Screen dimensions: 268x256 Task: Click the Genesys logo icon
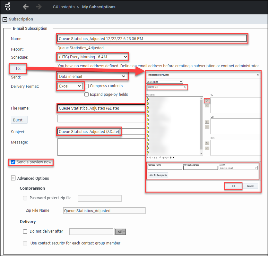click(x=7, y=7)
